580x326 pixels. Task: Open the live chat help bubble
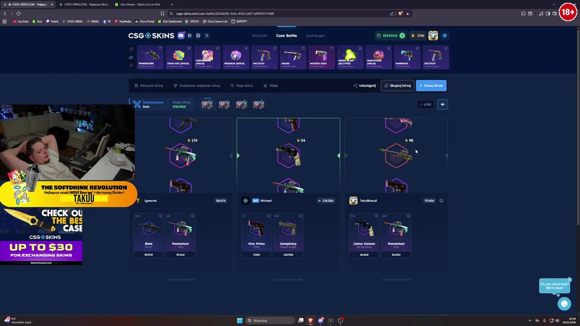[x=564, y=304]
